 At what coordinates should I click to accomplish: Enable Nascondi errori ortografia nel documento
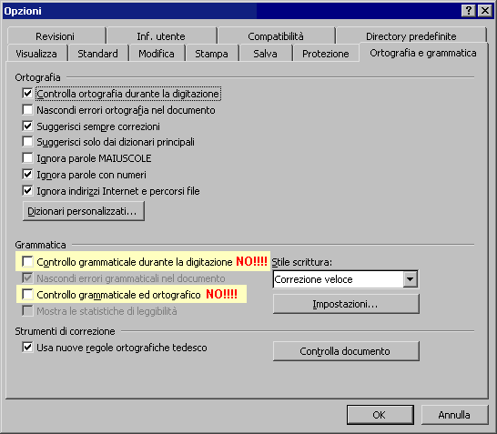click(x=27, y=110)
